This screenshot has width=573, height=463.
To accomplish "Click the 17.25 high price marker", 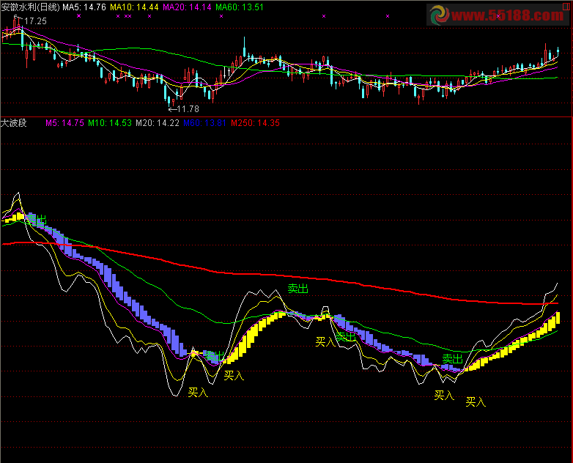I will tap(32, 21).
